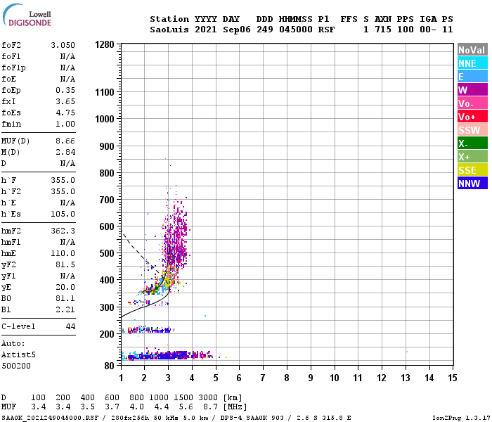Click the SAA0K_2021249045000.RSF file name
The width and height of the screenshot is (492, 422).
(50, 418)
